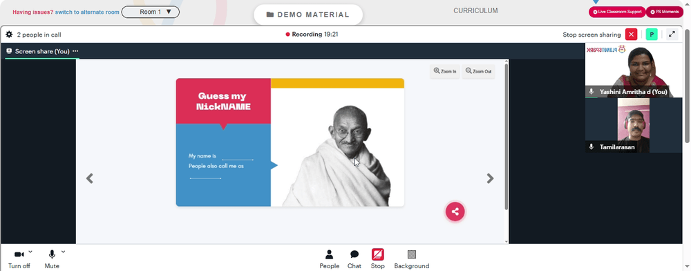Viewport: 691px width, 271px height.
Task: Zoom Out of the slide
Action: 479,71
